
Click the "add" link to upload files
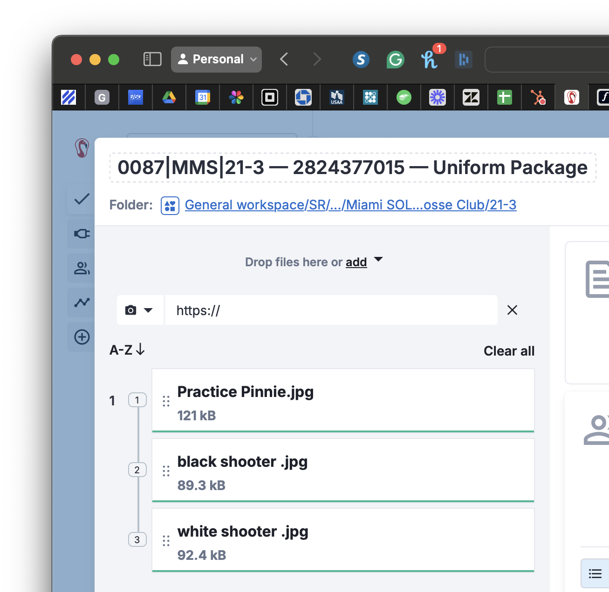[356, 262]
